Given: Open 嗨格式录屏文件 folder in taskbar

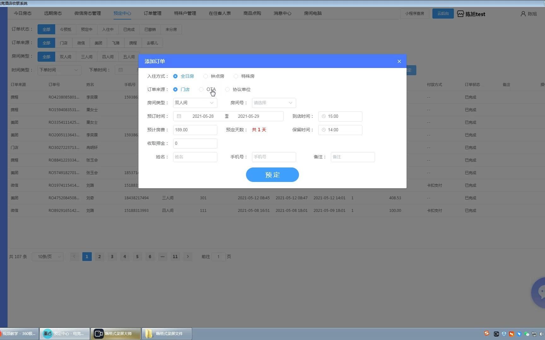Looking at the screenshot, I should point(167,334).
